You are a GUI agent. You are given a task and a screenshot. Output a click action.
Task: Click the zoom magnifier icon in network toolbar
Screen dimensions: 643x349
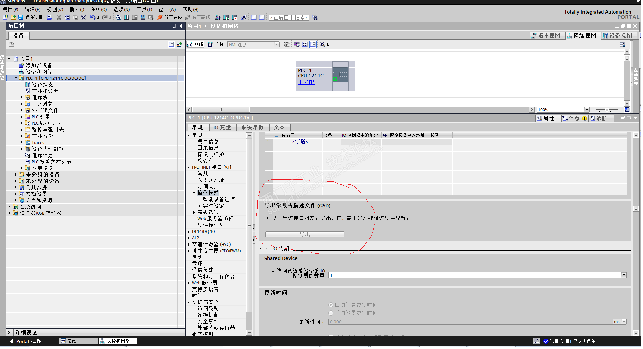point(323,44)
